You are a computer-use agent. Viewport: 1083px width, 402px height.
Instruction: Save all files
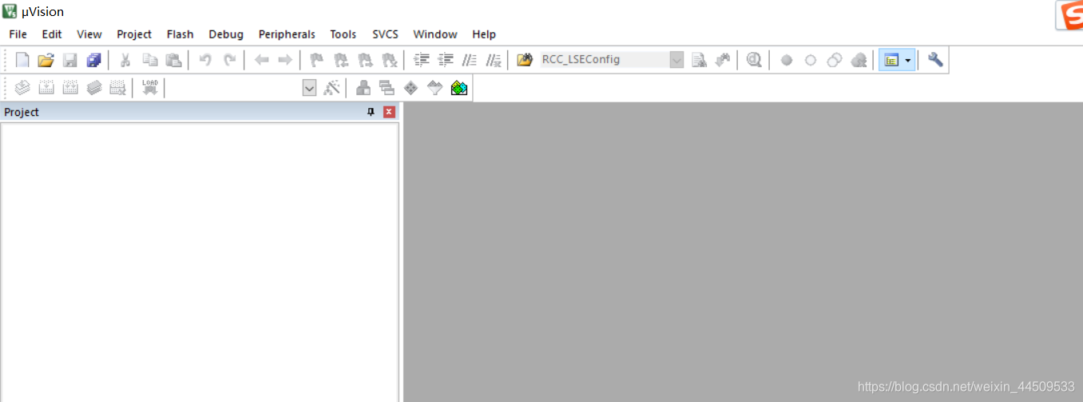(93, 60)
